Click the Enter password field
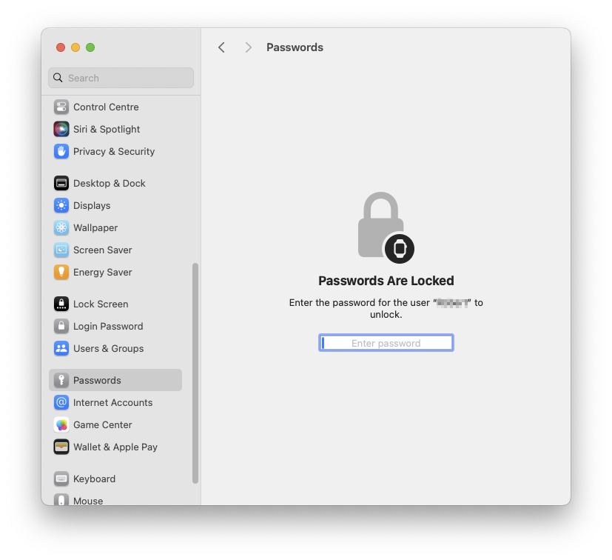Viewport: 612px width, 560px height. 386,343
